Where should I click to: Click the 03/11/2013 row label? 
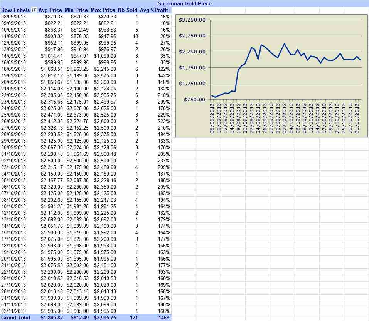(x=13, y=311)
